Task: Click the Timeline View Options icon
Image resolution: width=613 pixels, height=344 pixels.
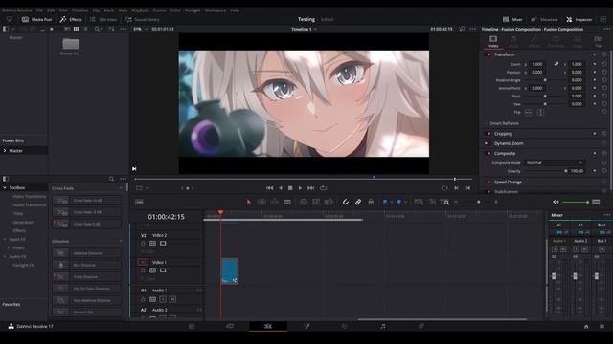Action: click(139, 202)
